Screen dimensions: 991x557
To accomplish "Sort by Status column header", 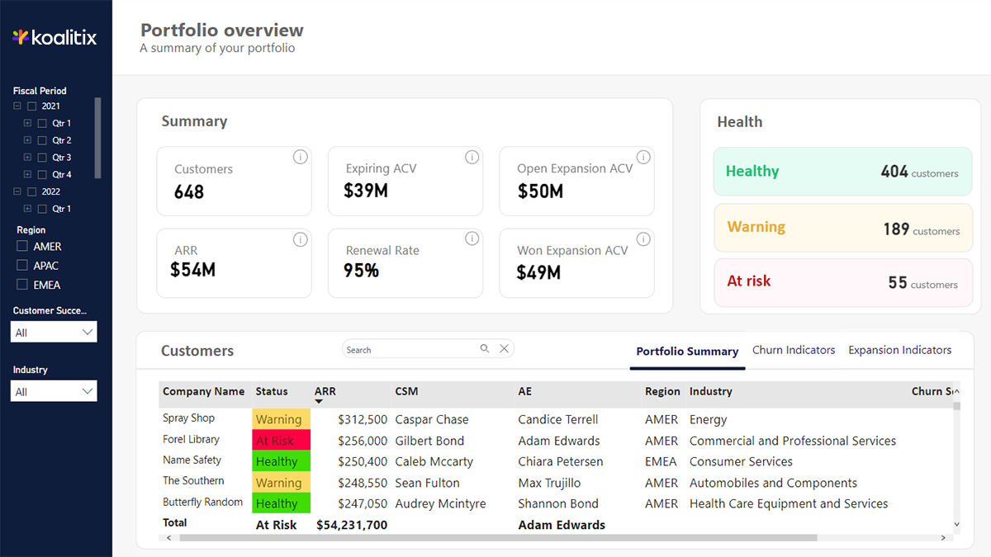I will coord(272,391).
